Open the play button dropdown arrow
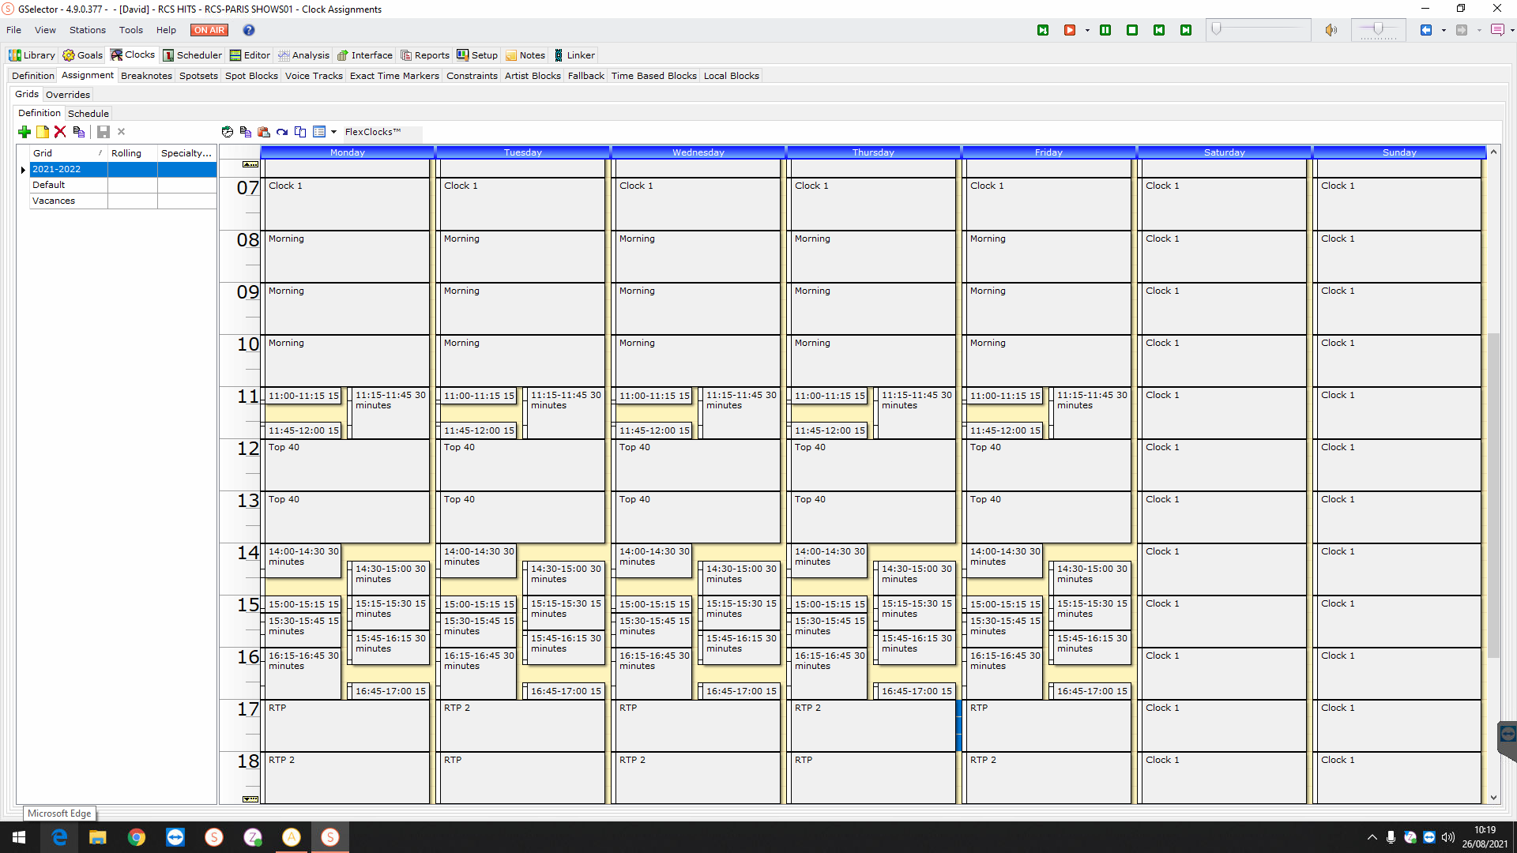The height and width of the screenshot is (853, 1517). (1087, 31)
